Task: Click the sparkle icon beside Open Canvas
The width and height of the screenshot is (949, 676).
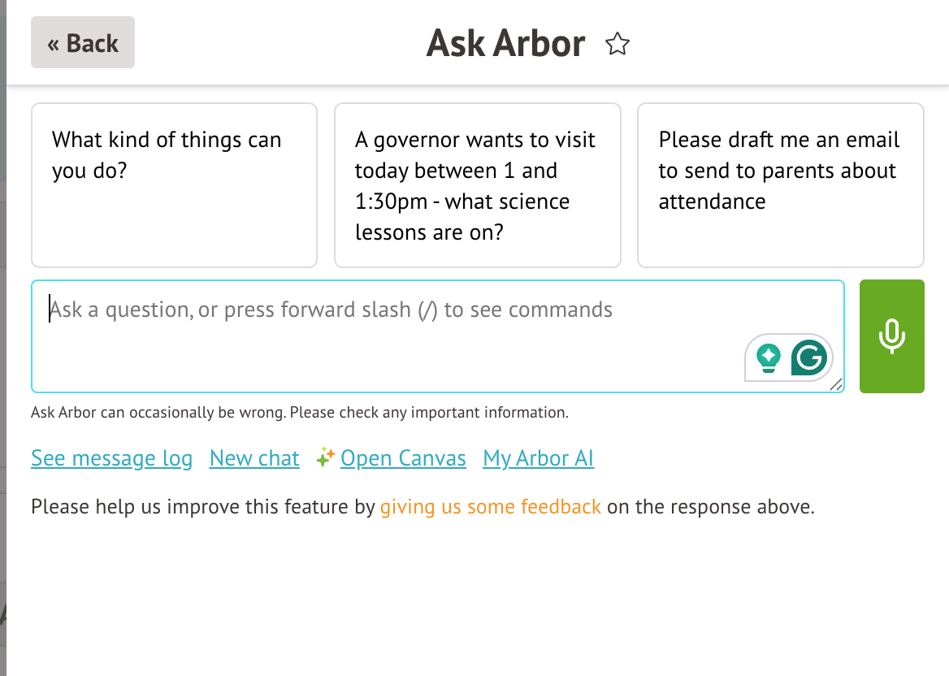Action: pos(325,457)
